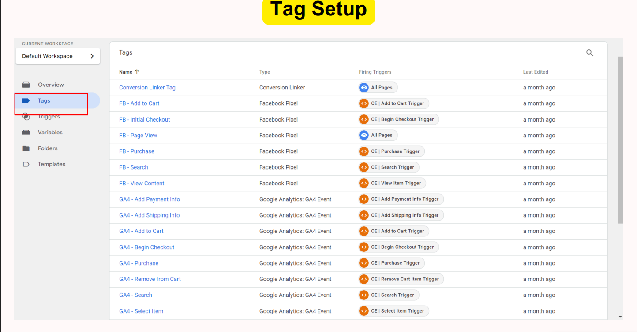This screenshot has height=332, width=637.
Task: Click orange code icon in GA4 - Add to Cart row
Action: pyautogui.click(x=364, y=231)
